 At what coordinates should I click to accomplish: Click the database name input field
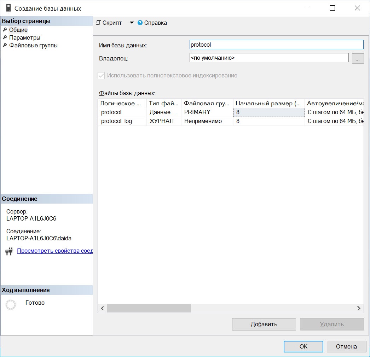click(276, 45)
